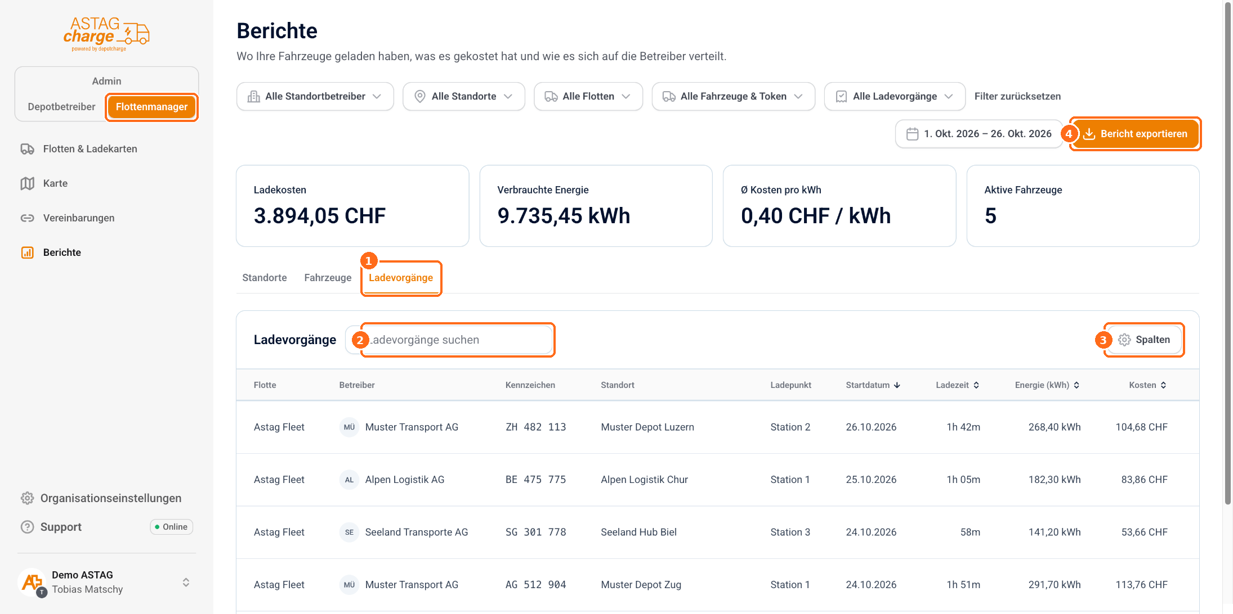
Task: Click license plate ZH 482 113
Action: [x=535, y=427]
